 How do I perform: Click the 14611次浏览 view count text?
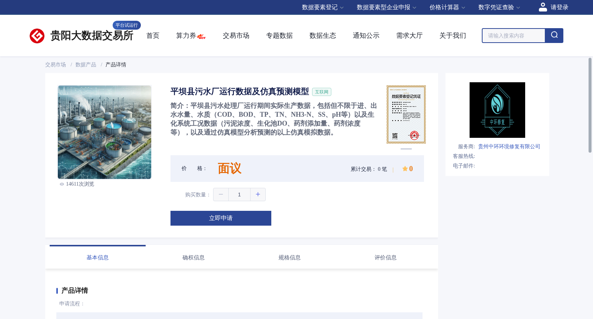80,184
